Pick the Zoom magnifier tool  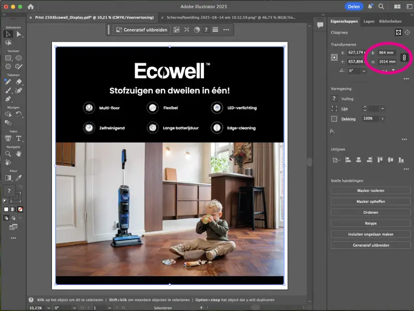click(8, 154)
